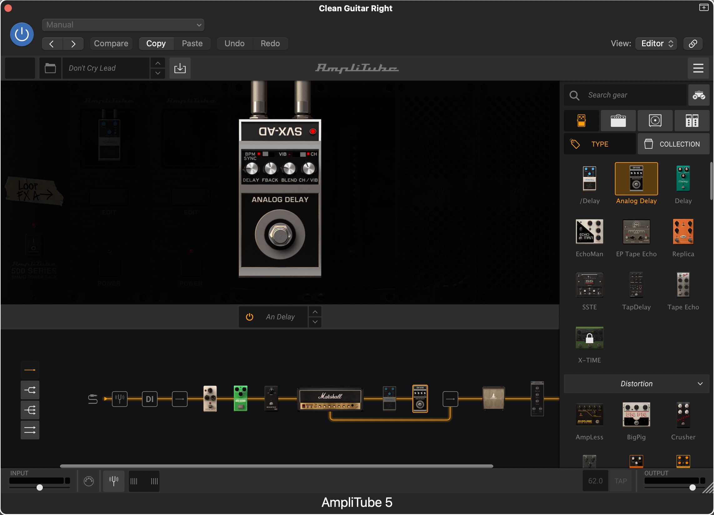Select the cabinet speaker gear category tab
Image resolution: width=714 pixels, height=515 pixels.
click(x=655, y=121)
